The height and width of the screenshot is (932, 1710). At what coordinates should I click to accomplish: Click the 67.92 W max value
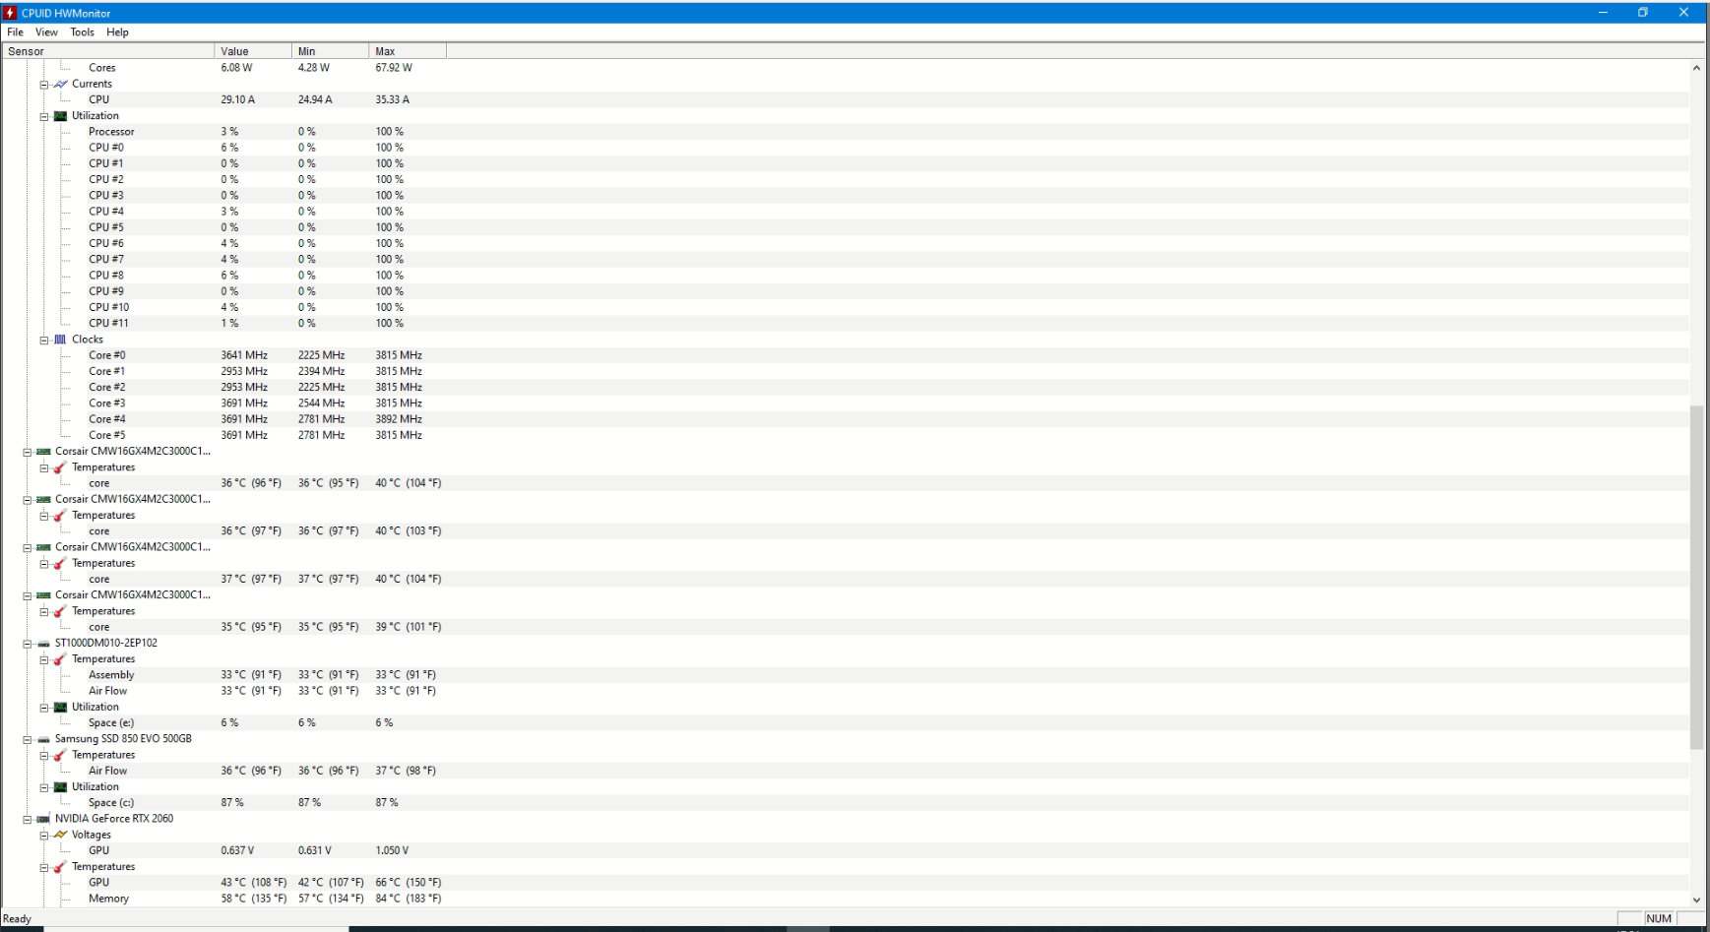click(394, 68)
